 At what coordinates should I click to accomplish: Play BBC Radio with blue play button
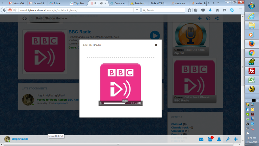pos(155,35)
